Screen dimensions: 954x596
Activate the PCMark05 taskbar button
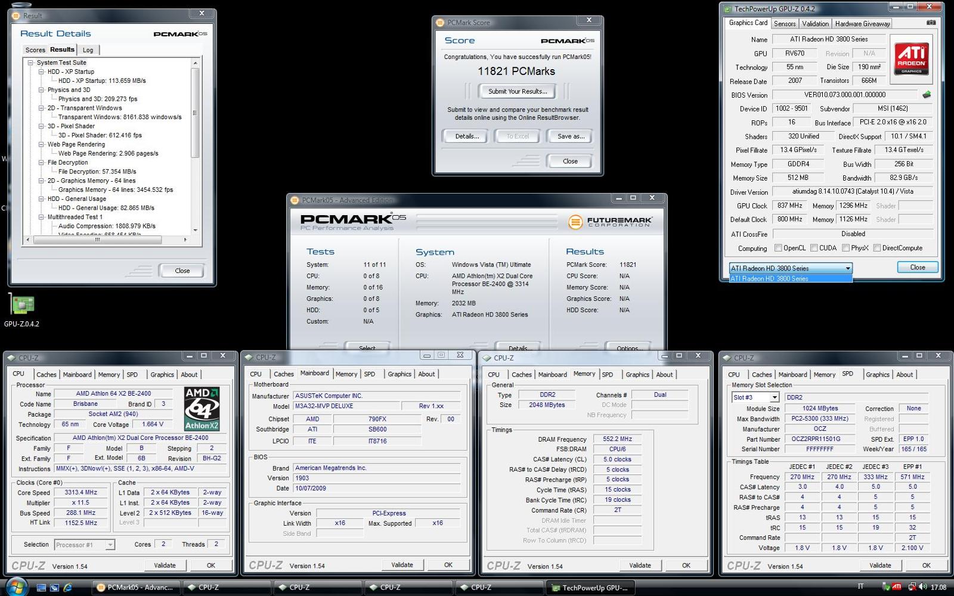point(135,588)
